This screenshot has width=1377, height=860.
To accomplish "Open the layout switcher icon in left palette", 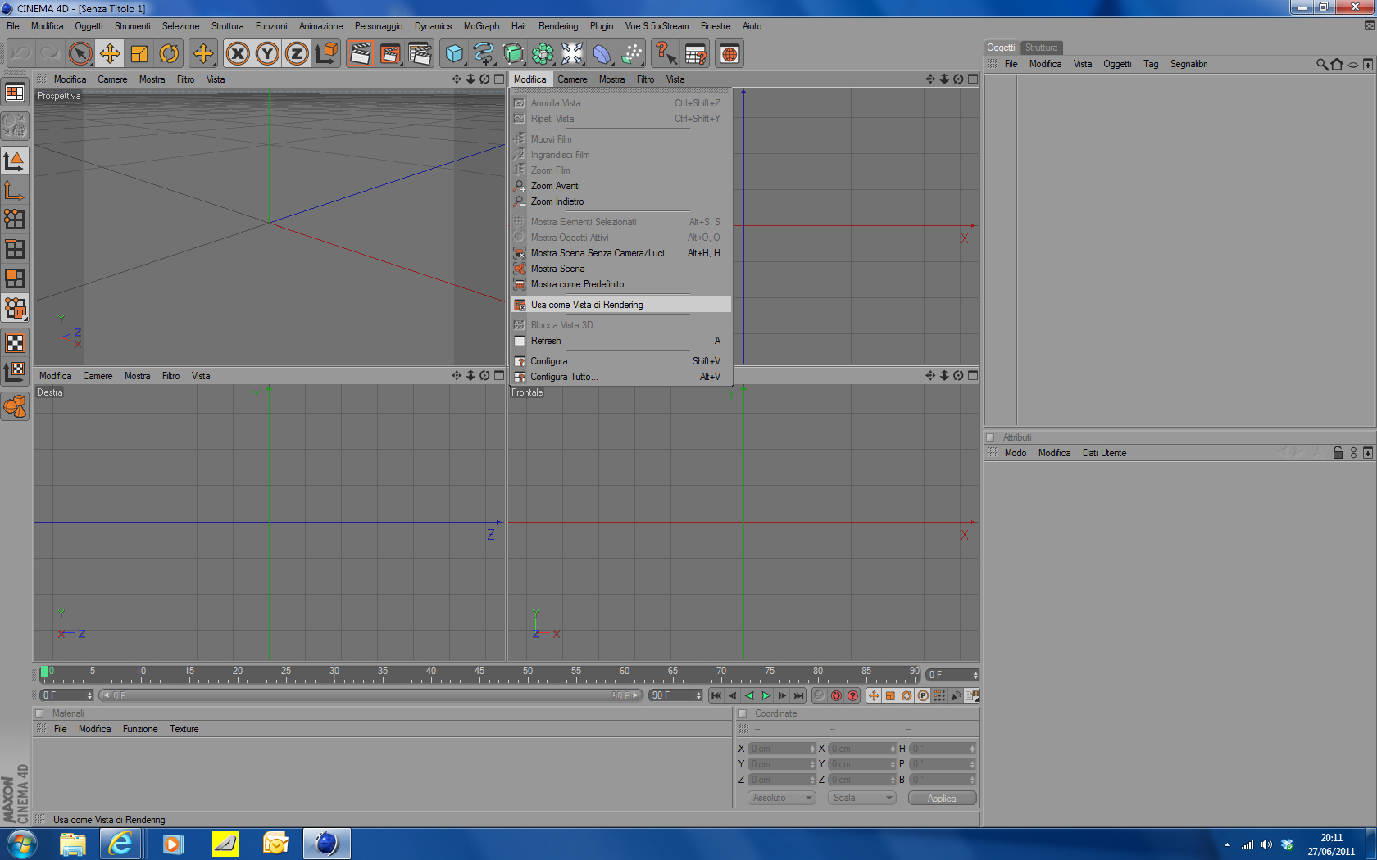I will coord(15,93).
